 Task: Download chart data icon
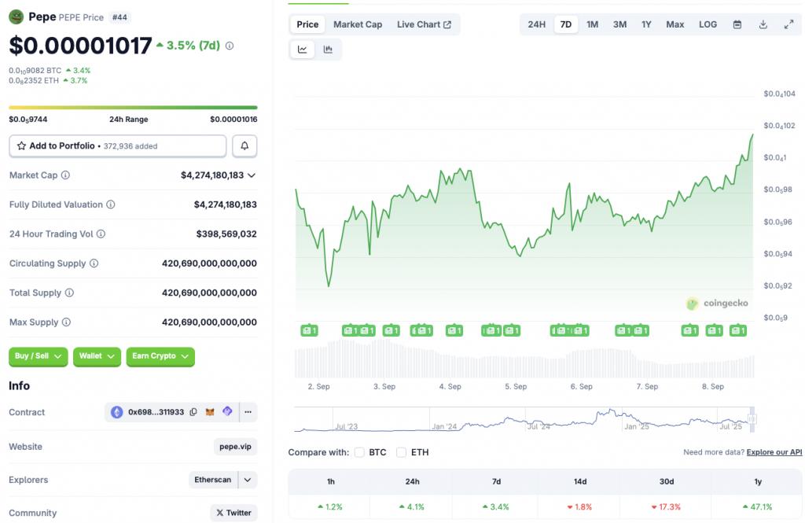point(763,24)
